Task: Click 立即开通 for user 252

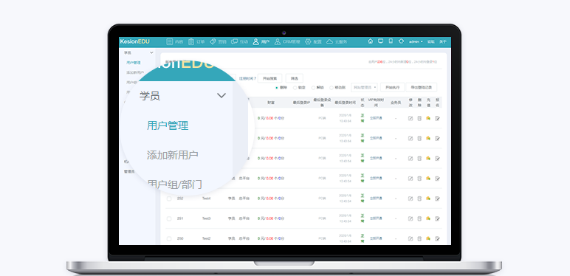Action: (x=376, y=199)
